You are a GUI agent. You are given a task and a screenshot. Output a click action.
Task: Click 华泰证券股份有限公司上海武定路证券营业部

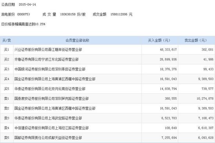point(48,118)
